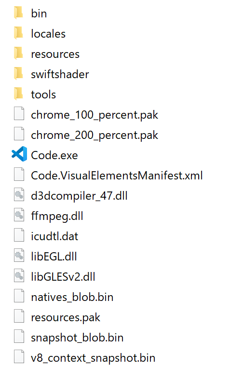The image size is (231, 381).
Task: Select the Code.exe file name
Action: (x=54, y=155)
